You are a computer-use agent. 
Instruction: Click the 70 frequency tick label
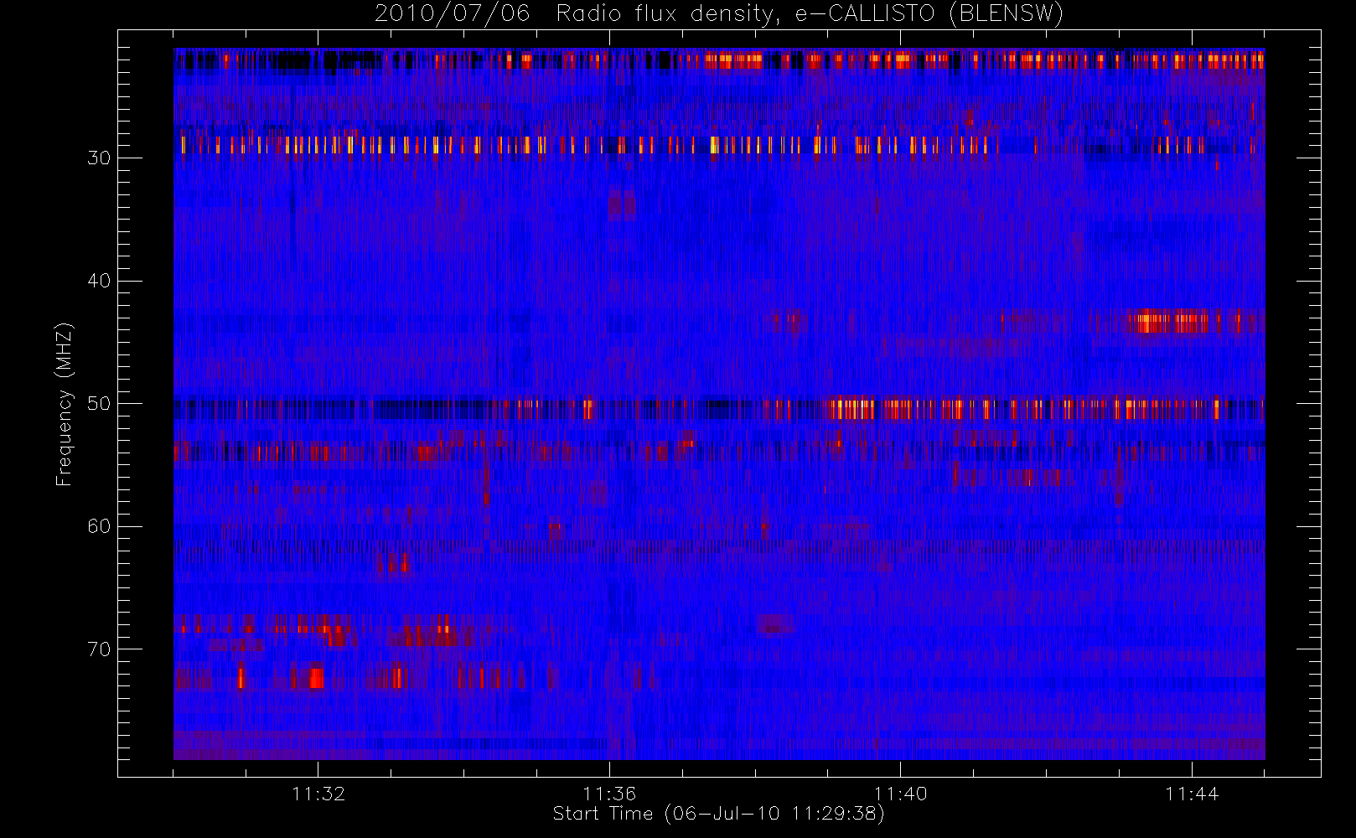point(99,649)
